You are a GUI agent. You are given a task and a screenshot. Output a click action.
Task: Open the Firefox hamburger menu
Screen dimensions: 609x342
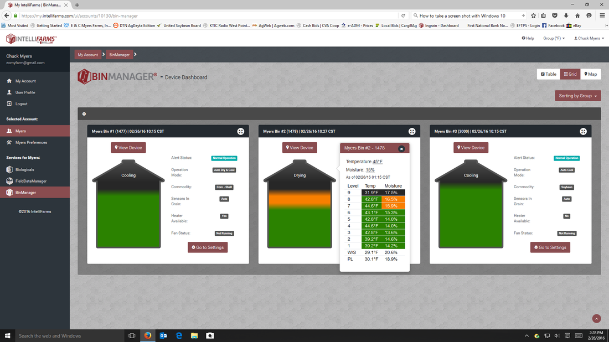[602, 15]
